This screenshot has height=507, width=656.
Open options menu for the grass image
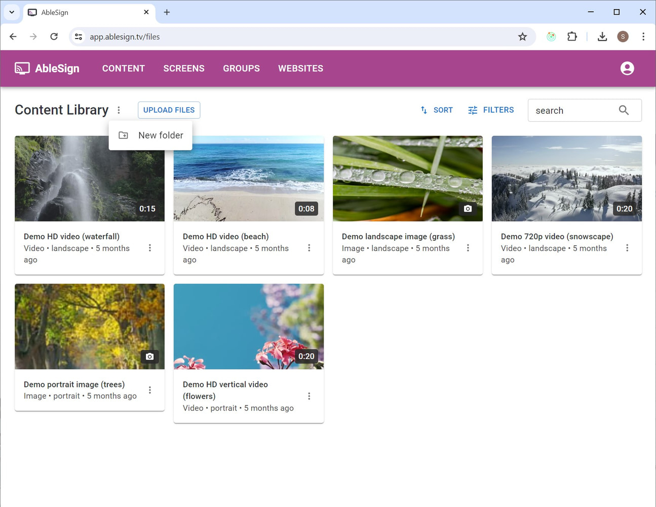468,248
